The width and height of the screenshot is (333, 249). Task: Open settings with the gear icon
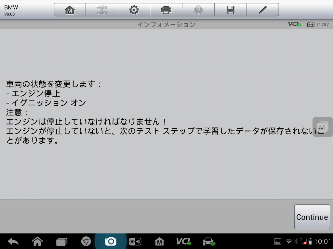pyautogui.click(x=134, y=10)
